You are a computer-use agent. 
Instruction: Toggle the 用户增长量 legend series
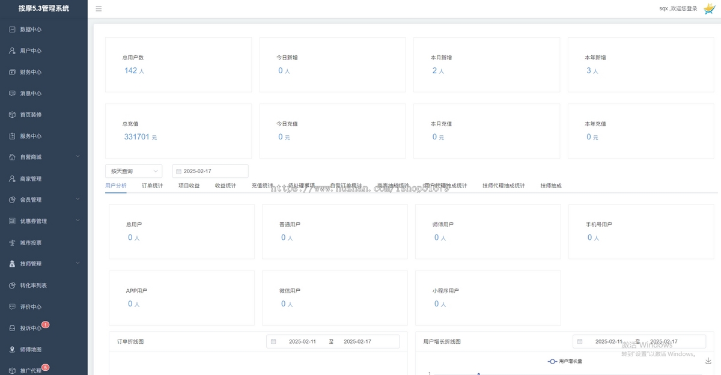(x=565, y=361)
